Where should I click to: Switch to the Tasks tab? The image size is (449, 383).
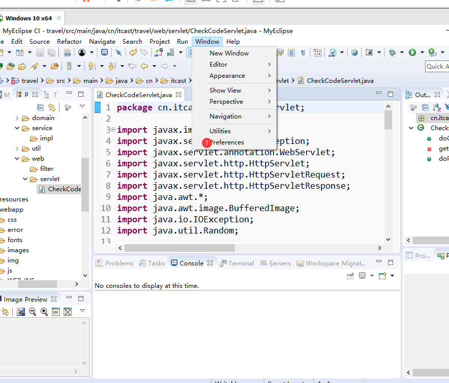[x=152, y=263]
